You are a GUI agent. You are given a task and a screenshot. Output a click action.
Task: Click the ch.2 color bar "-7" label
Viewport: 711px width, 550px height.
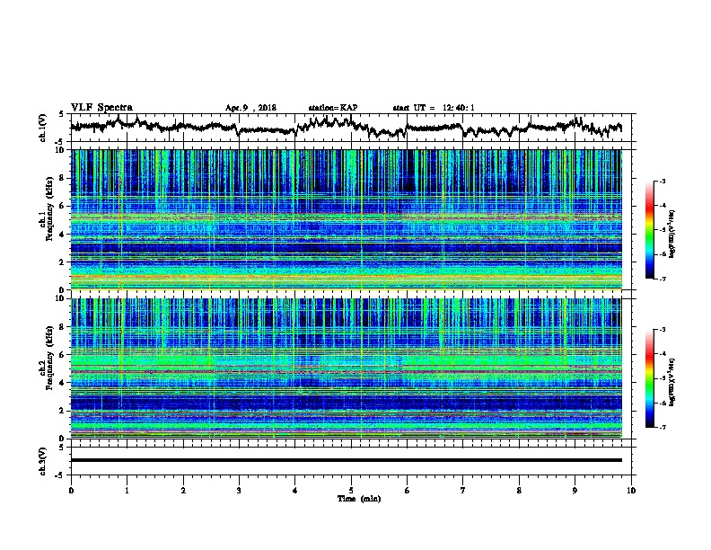662,427
